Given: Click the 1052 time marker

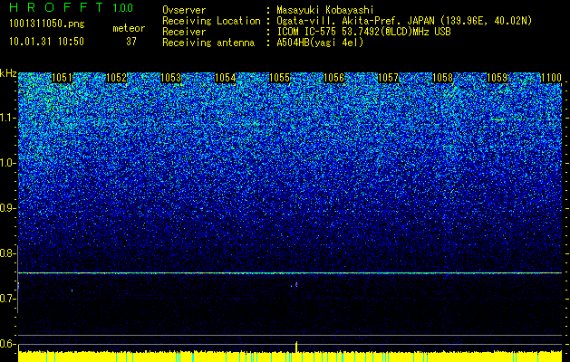Looking at the screenshot, I should (x=116, y=78).
